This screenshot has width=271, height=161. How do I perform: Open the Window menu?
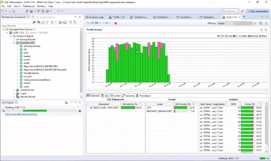[x=41, y=6]
